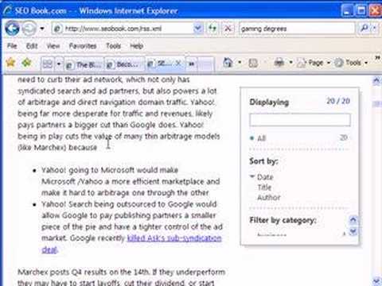Sort feed items by Title

click(264, 187)
